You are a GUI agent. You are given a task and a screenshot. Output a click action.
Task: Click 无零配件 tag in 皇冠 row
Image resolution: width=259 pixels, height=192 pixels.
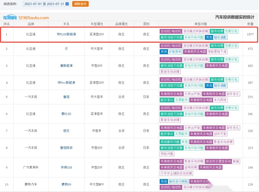[181, 100]
